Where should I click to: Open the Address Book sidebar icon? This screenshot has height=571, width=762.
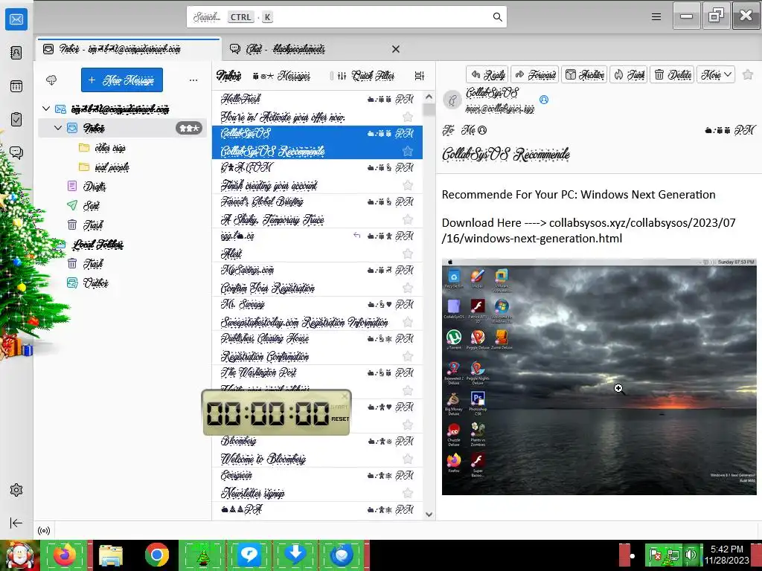pyautogui.click(x=16, y=53)
